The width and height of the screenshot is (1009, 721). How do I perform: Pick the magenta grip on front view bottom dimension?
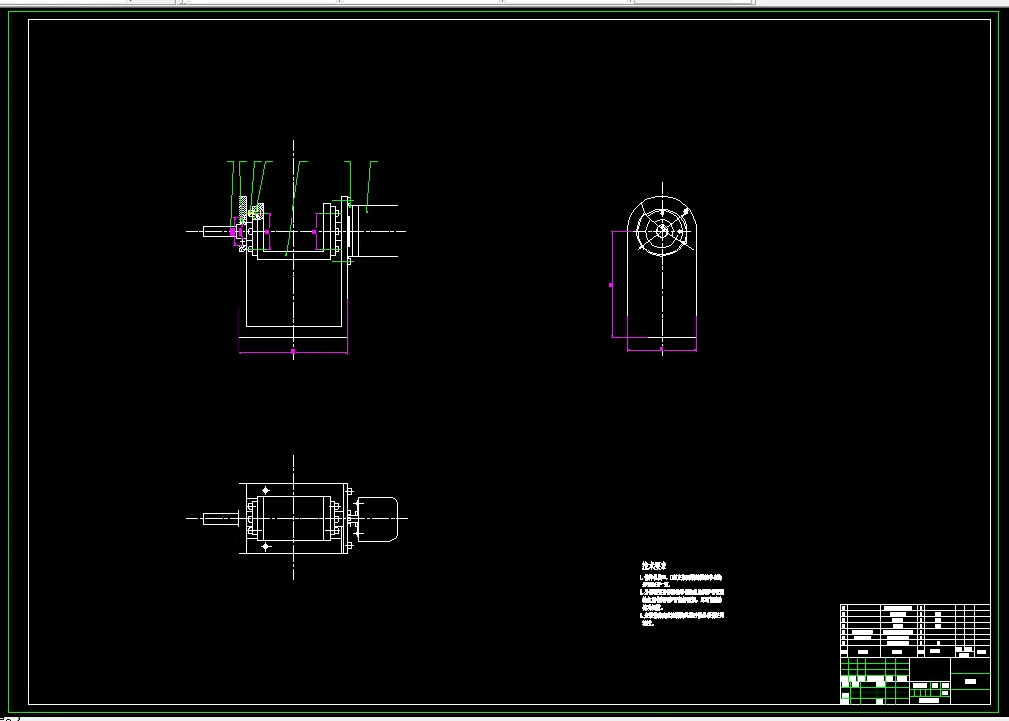[x=293, y=352]
